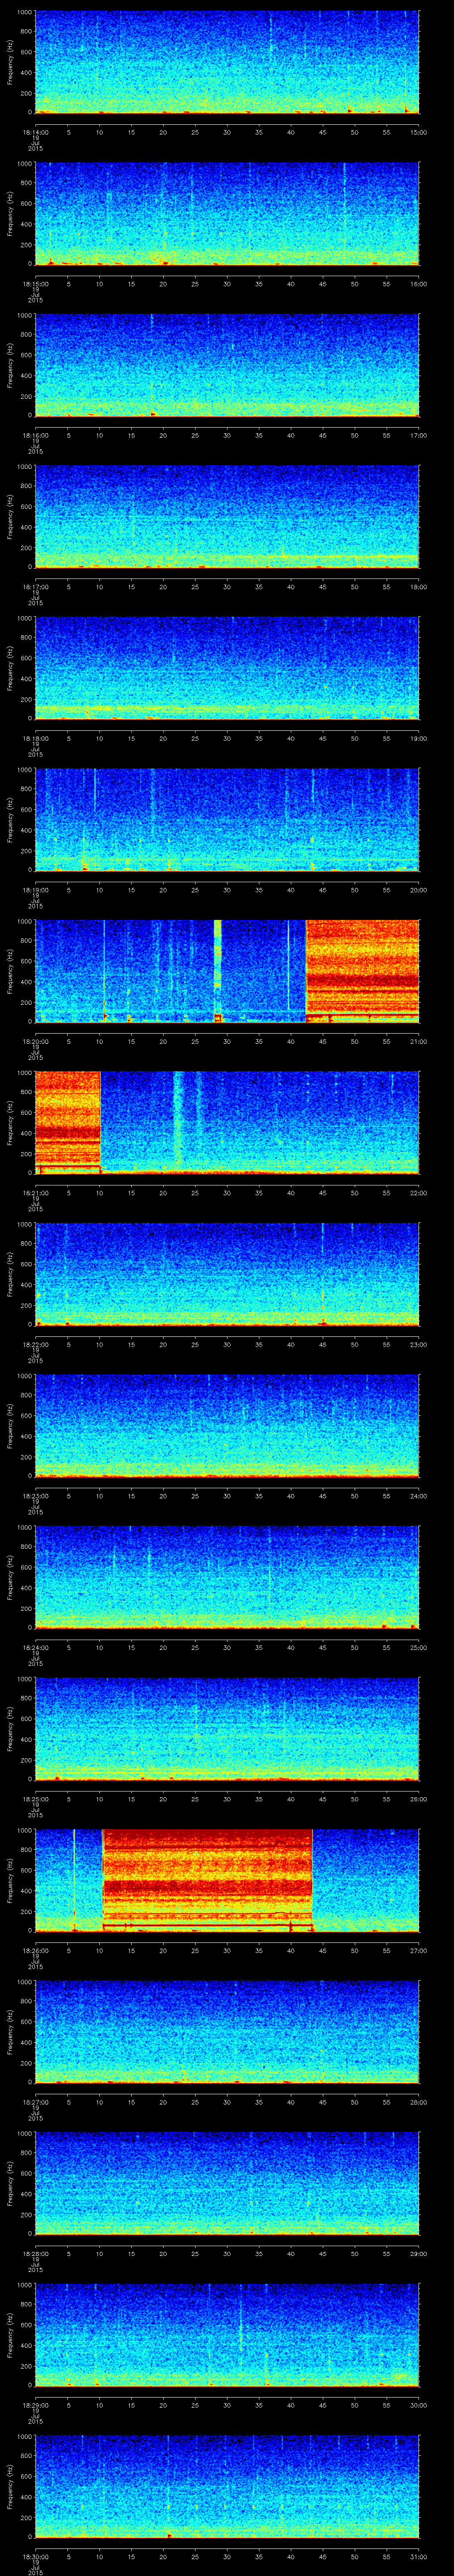Image resolution: width=454 pixels, height=2576 pixels.
Task: Click the 18:19:00 start time label
Action: (35, 890)
